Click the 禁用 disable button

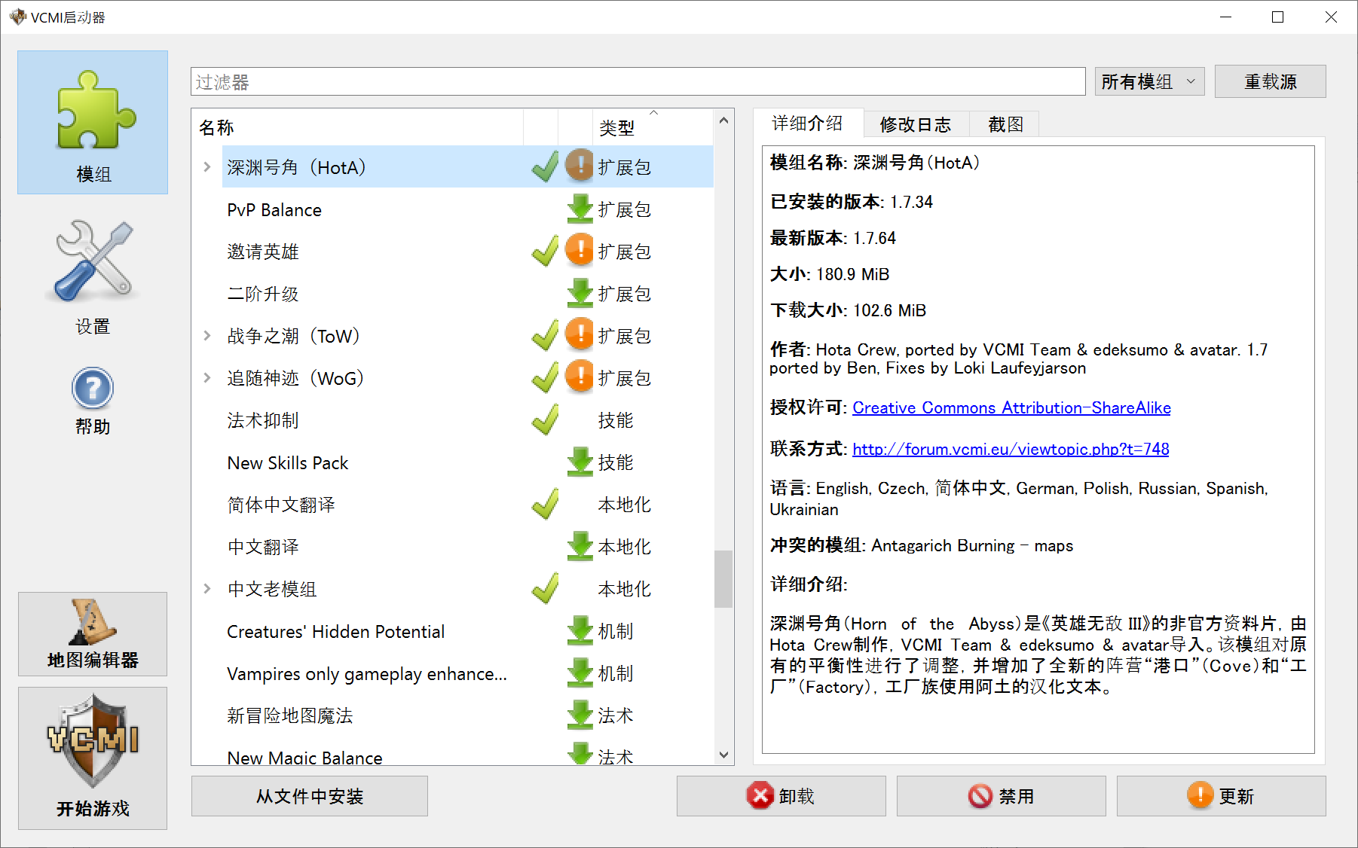1001,796
